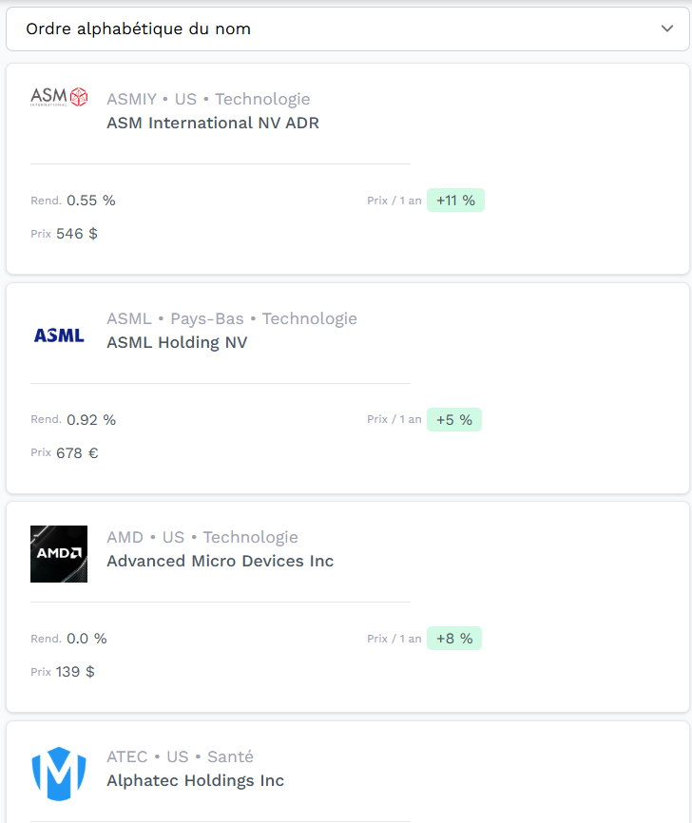
Task: Open ASML Holding NV stock page
Action: [177, 342]
